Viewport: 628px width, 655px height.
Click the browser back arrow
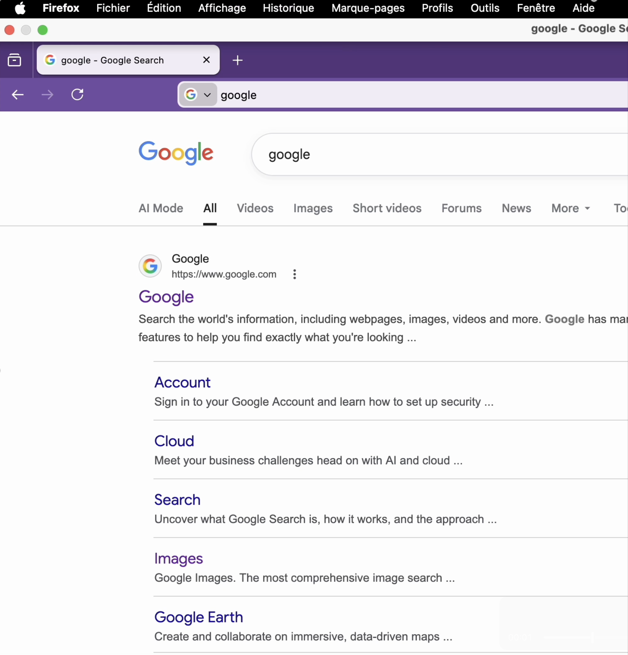pyautogui.click(x=18, y=95)
